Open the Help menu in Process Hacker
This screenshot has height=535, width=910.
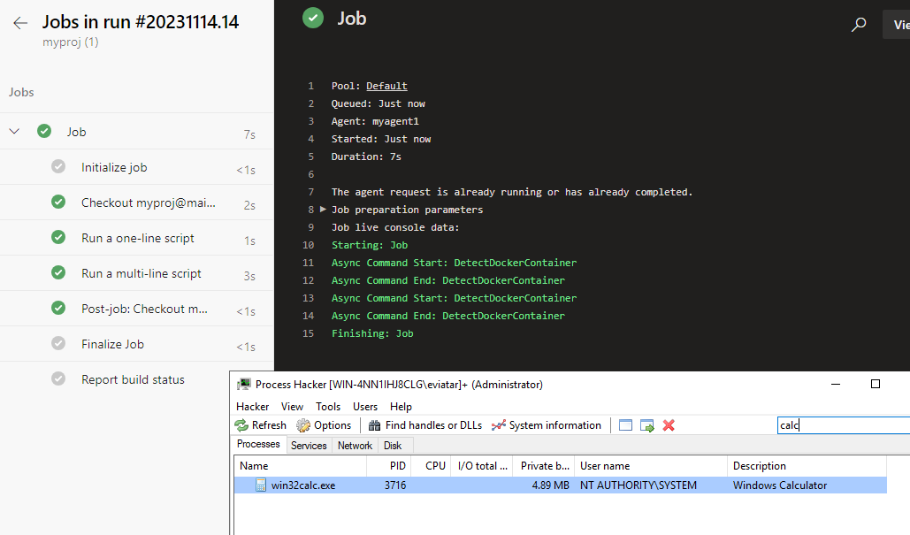point(401,406)
